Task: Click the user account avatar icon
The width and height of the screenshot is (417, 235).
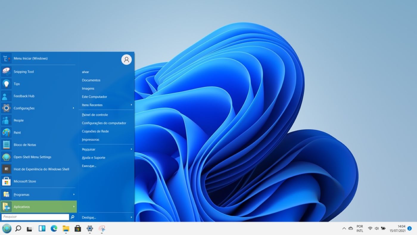Action: [x=126, y=60]
